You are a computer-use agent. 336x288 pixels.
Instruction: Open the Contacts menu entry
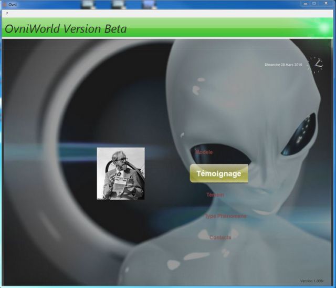[220, 237]
